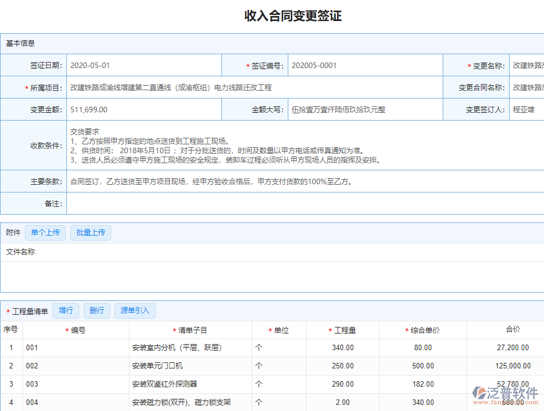
Task: Click the 主要条款 main terms field
Action: (x=304, y=181)
